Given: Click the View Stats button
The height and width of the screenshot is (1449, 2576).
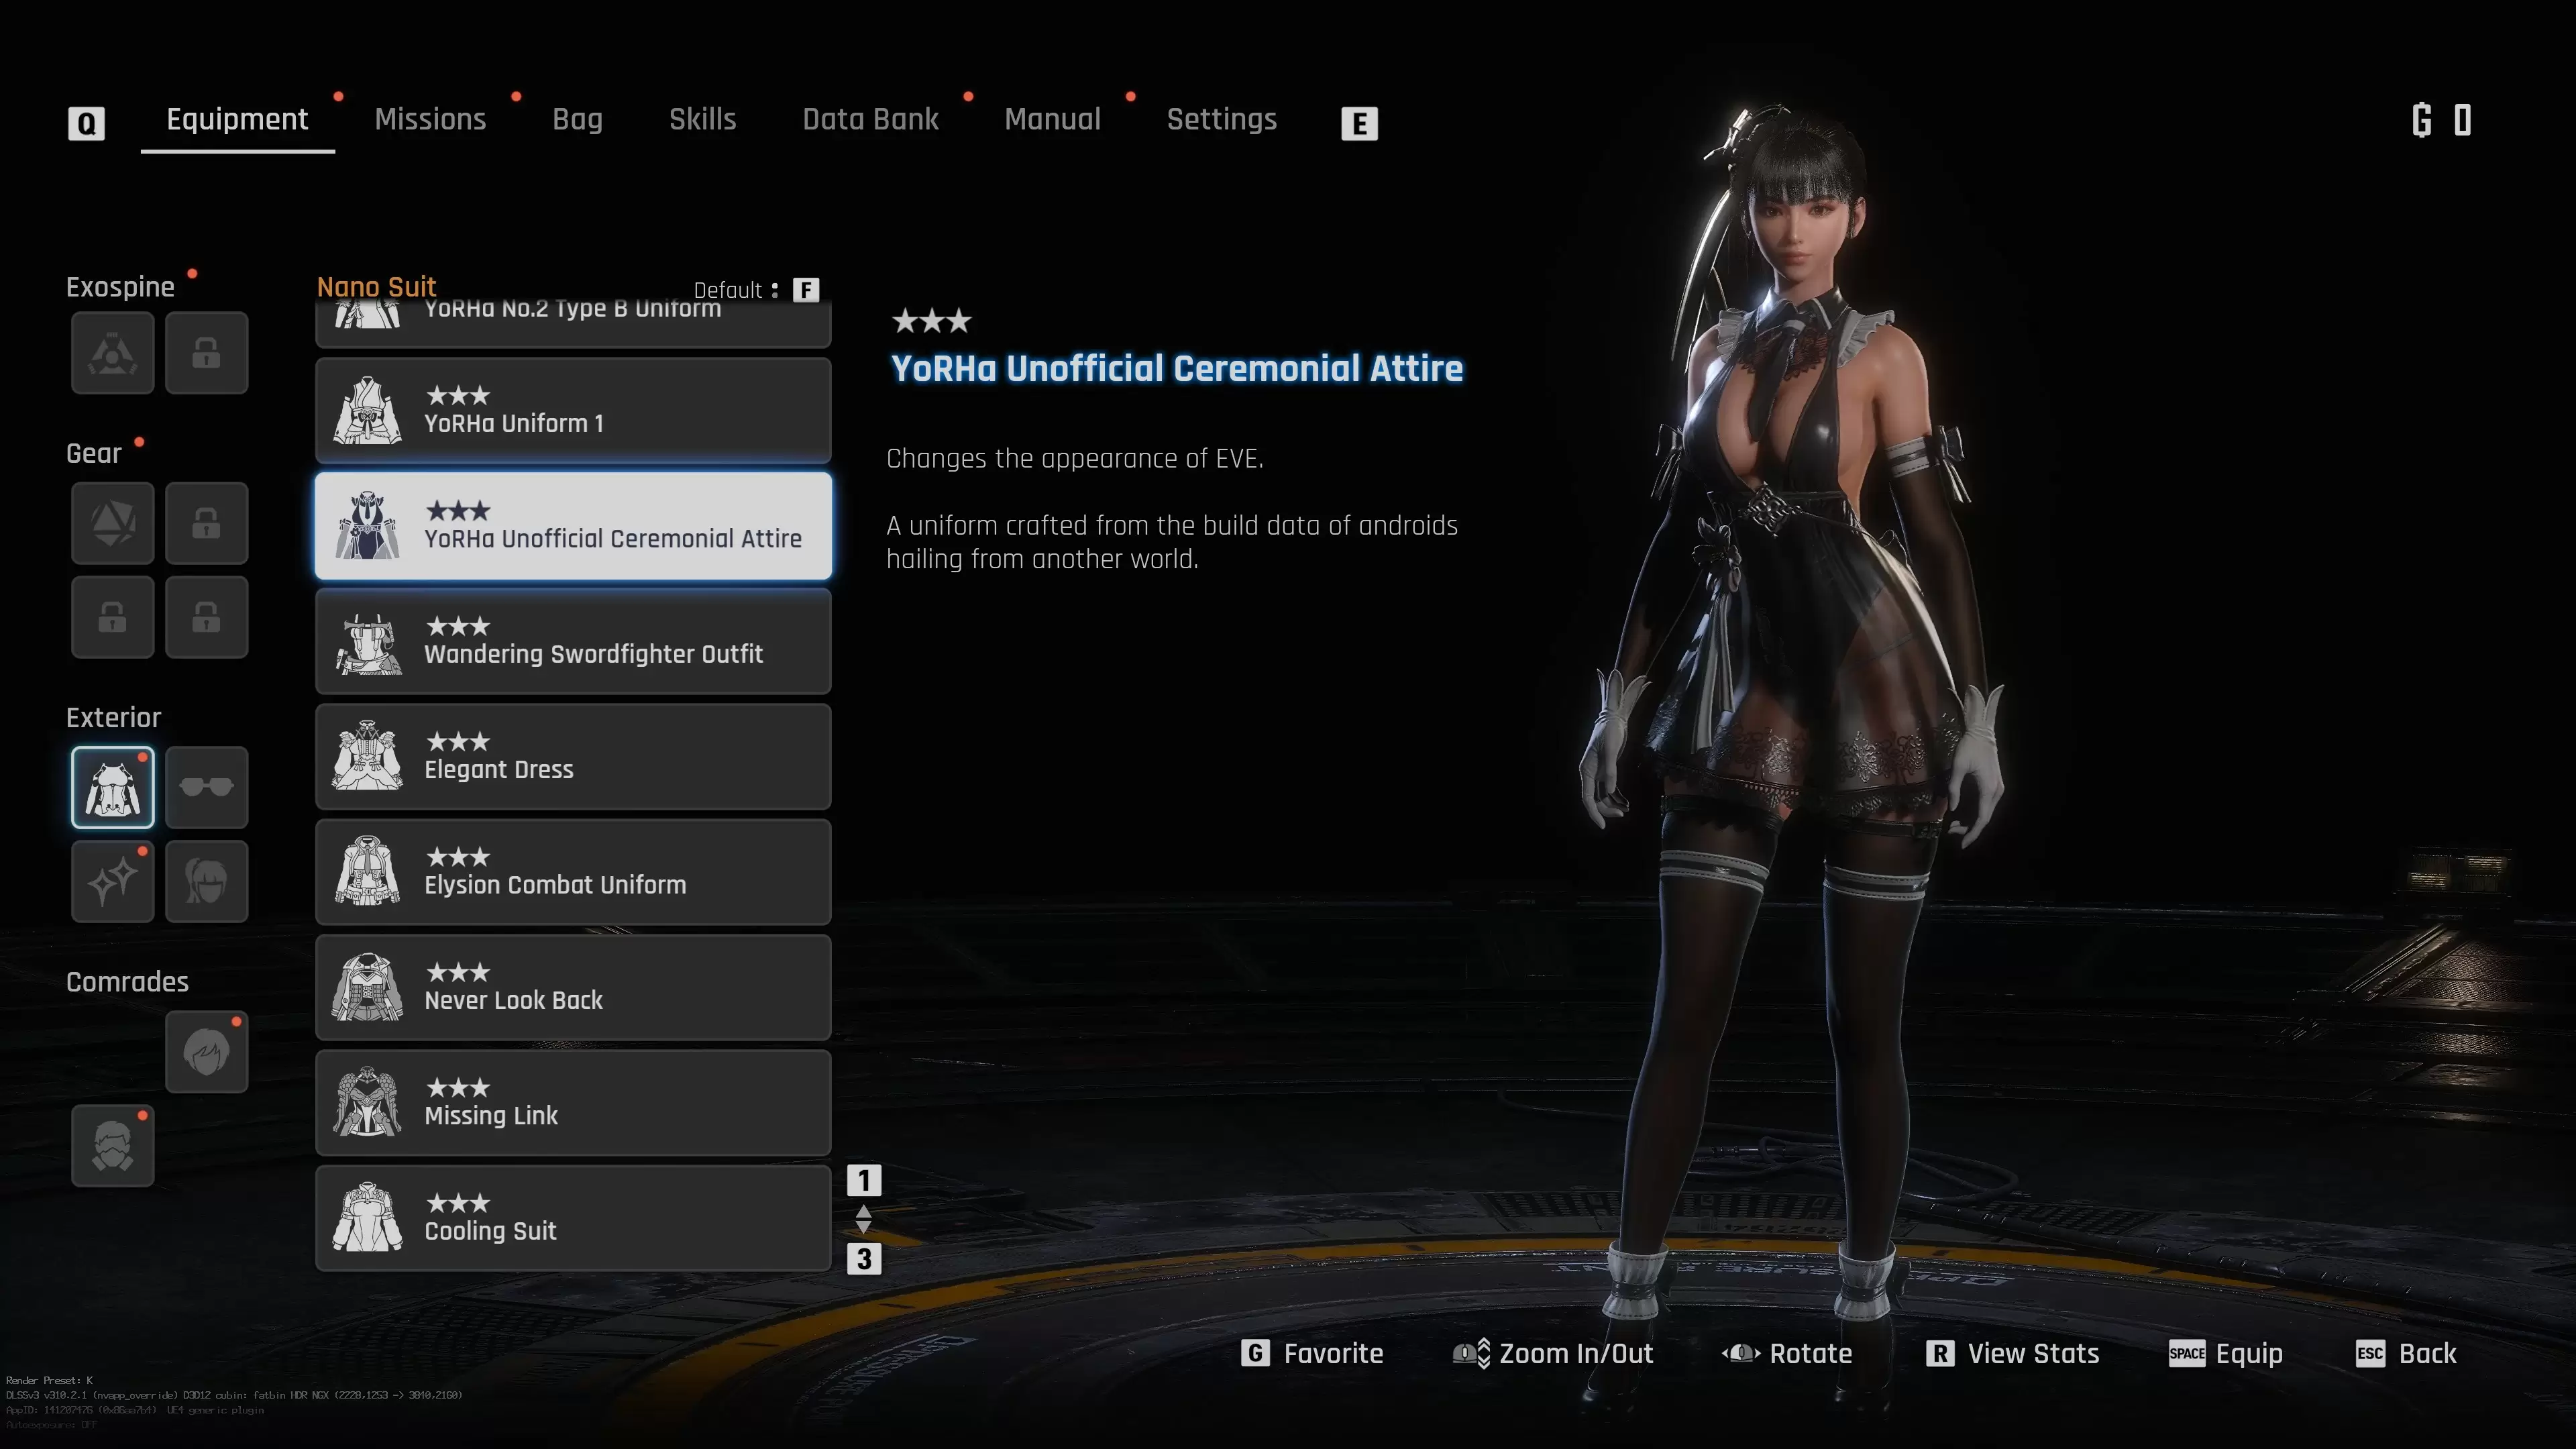Looking at the screenshot, I should pyautogui.click(x=2012, y=1353).
